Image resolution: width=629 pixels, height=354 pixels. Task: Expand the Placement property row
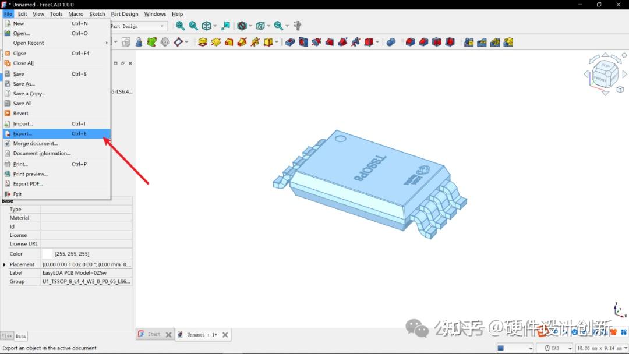[x=5, y=264]
